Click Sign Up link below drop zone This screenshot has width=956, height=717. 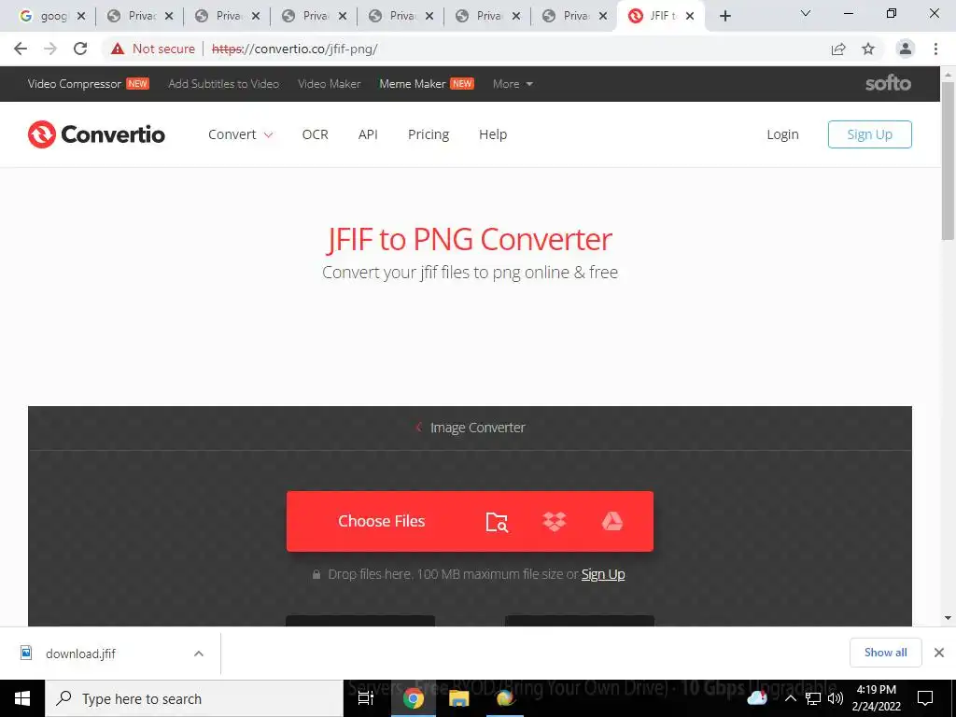pyautogui.click(x=603, y=574)
